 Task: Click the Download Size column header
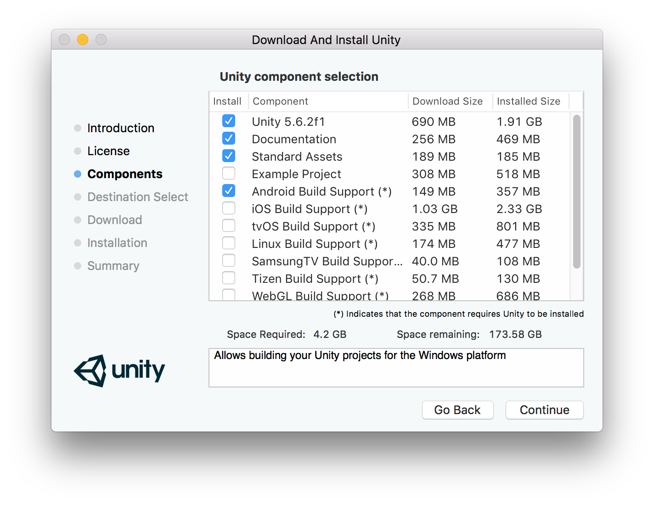point(450,101)
